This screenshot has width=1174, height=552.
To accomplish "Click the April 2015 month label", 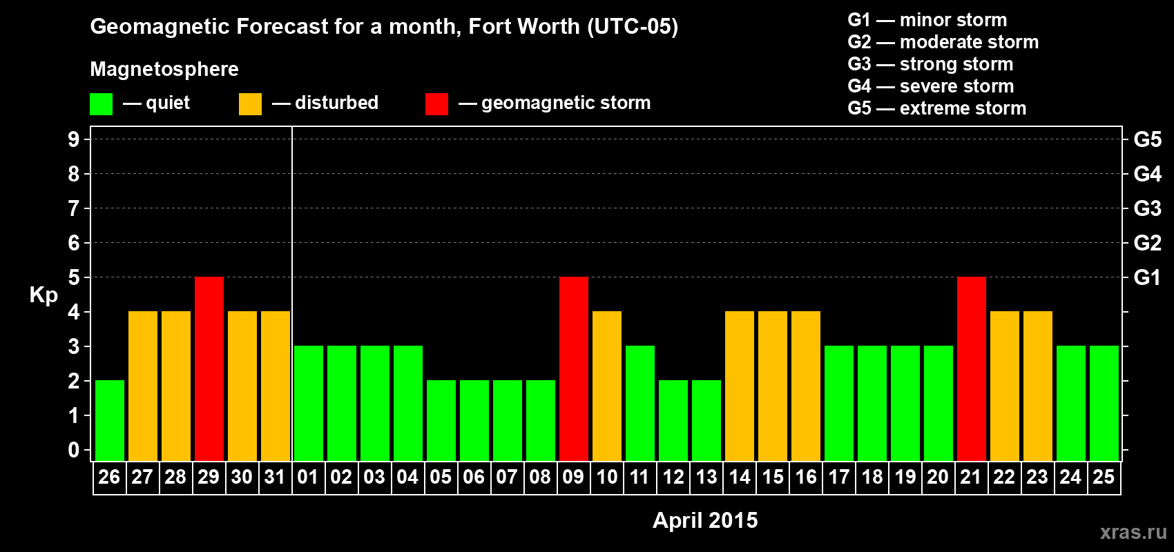I will coord(705,520).
